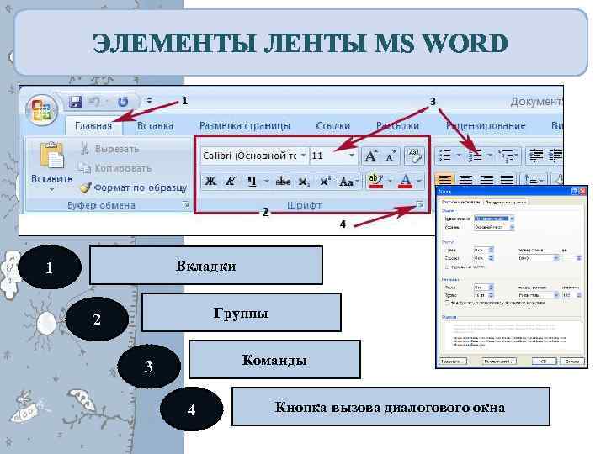Click the Undo arrow in quick access toolbar

94,102
